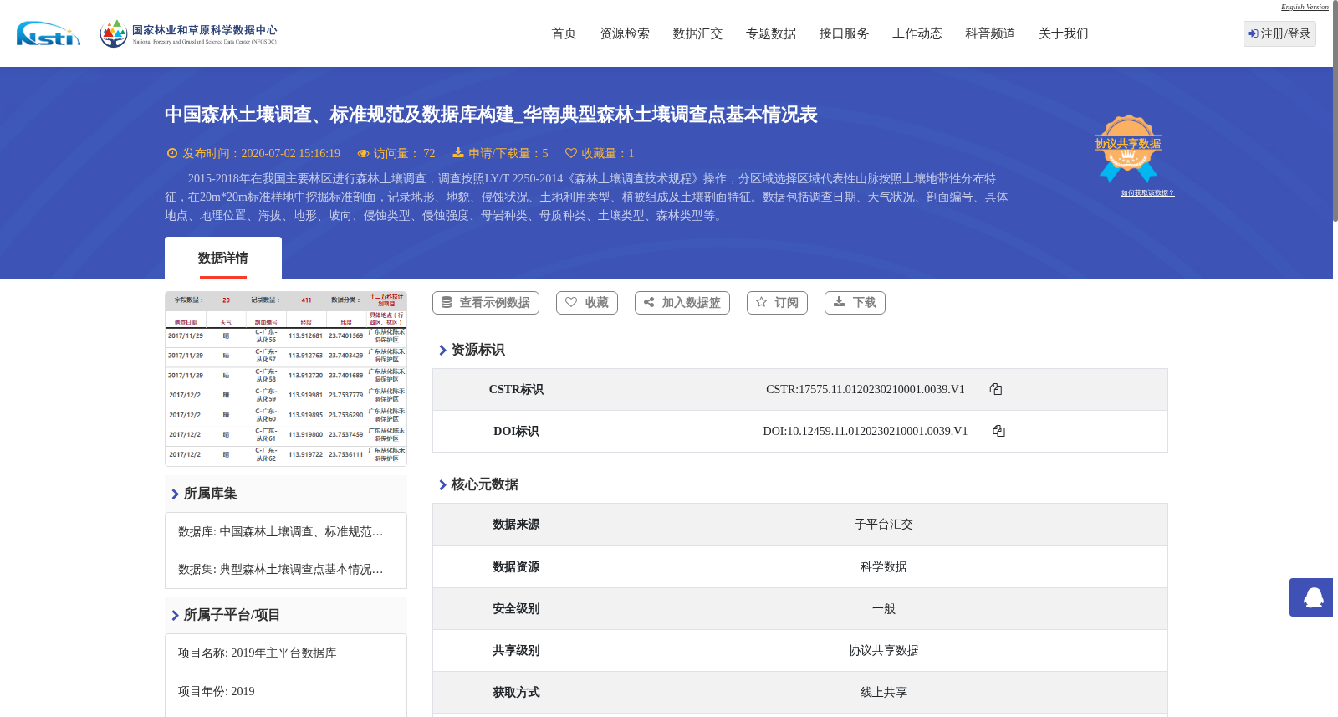The height and width of the screenshot is (717, 1338).
Task: Open the 工作动态 menu item
Action: pyautogui.click(x=917, y=33)
